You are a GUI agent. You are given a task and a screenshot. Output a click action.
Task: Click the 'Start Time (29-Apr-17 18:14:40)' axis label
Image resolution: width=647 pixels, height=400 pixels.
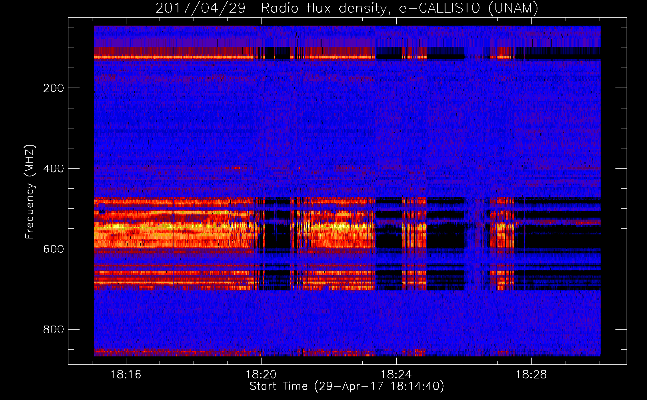347,386
